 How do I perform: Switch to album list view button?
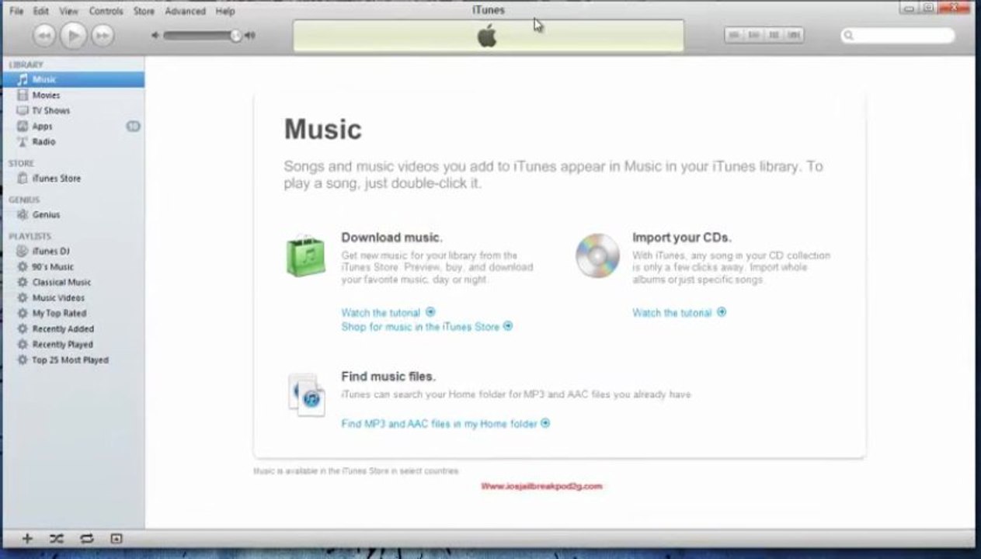[x=754, y=35]
